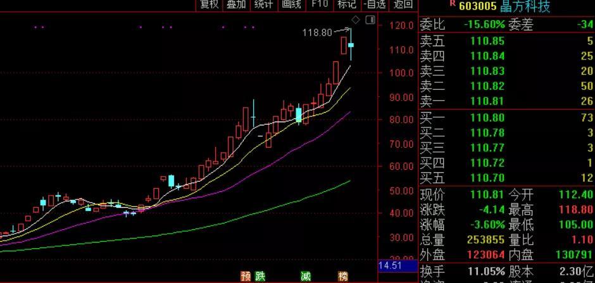
Task: Click the 预 forecast marker below chart
Action: coord(246,276)
